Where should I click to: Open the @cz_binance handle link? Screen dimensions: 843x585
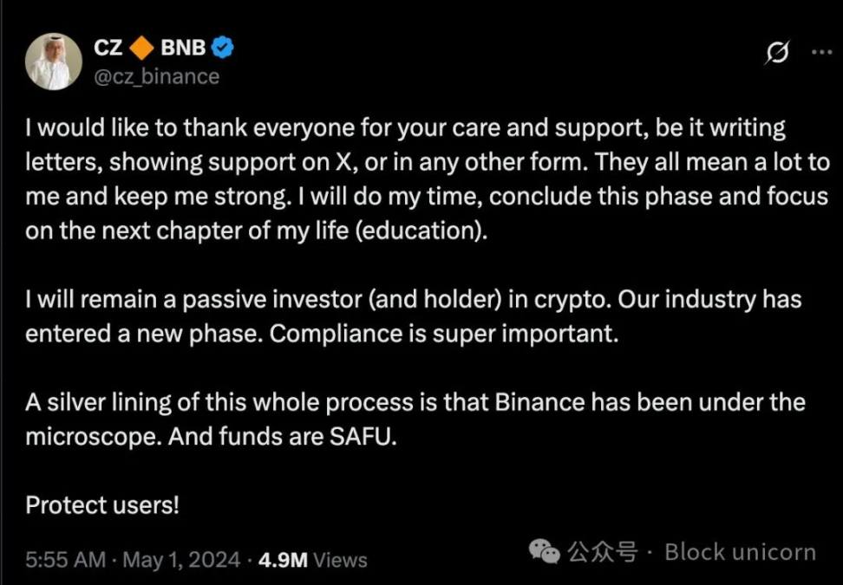tap(156, 76)
